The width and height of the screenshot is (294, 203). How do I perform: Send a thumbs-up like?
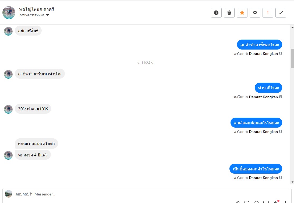(286, 202)
